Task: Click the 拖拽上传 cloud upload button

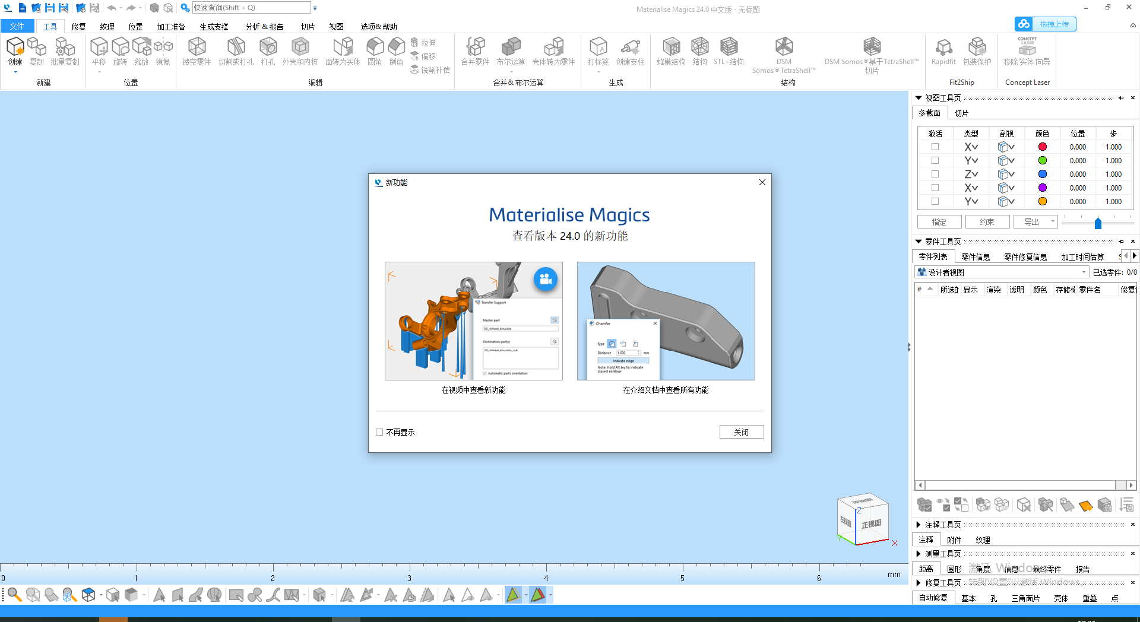Action: point(1045,24)
